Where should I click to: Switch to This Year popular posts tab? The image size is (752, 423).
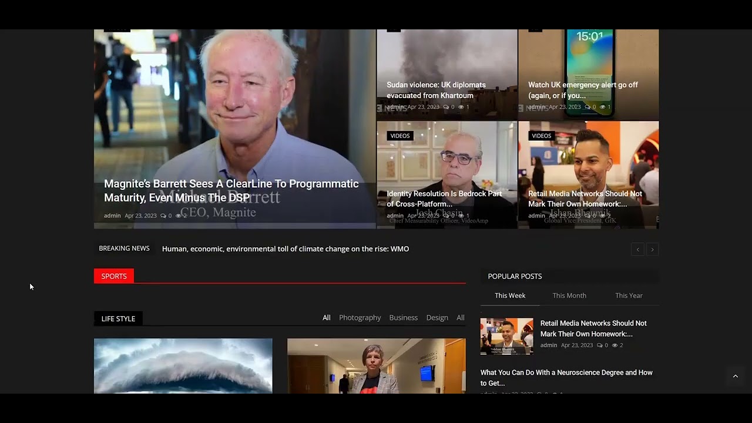[x=629, y=296]
